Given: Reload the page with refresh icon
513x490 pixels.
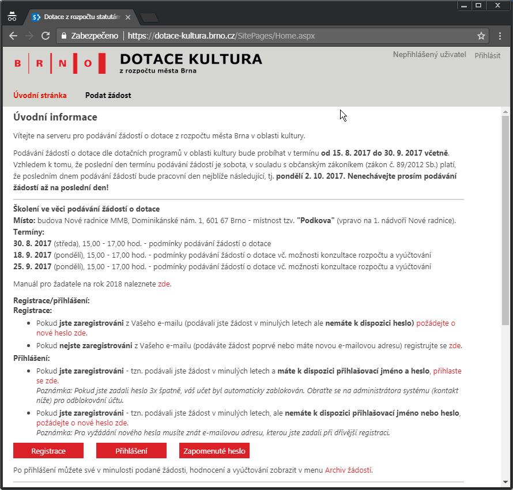Looking at the screenshot, I should click(x=46, y=36).
